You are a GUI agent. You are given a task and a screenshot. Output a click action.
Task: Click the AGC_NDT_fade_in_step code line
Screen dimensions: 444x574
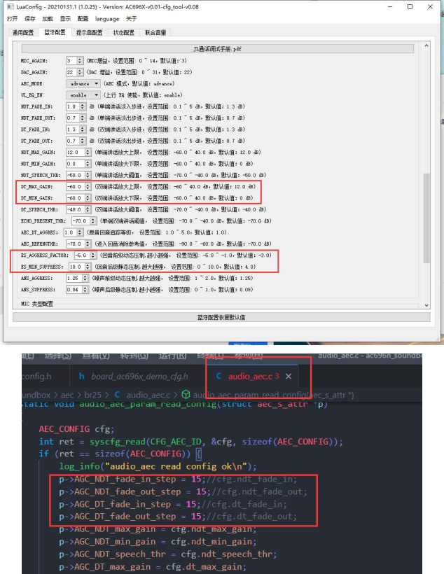tap(178, 479)
